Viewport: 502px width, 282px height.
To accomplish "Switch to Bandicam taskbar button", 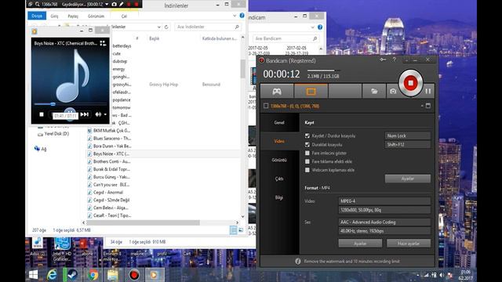I will (134, 275).
